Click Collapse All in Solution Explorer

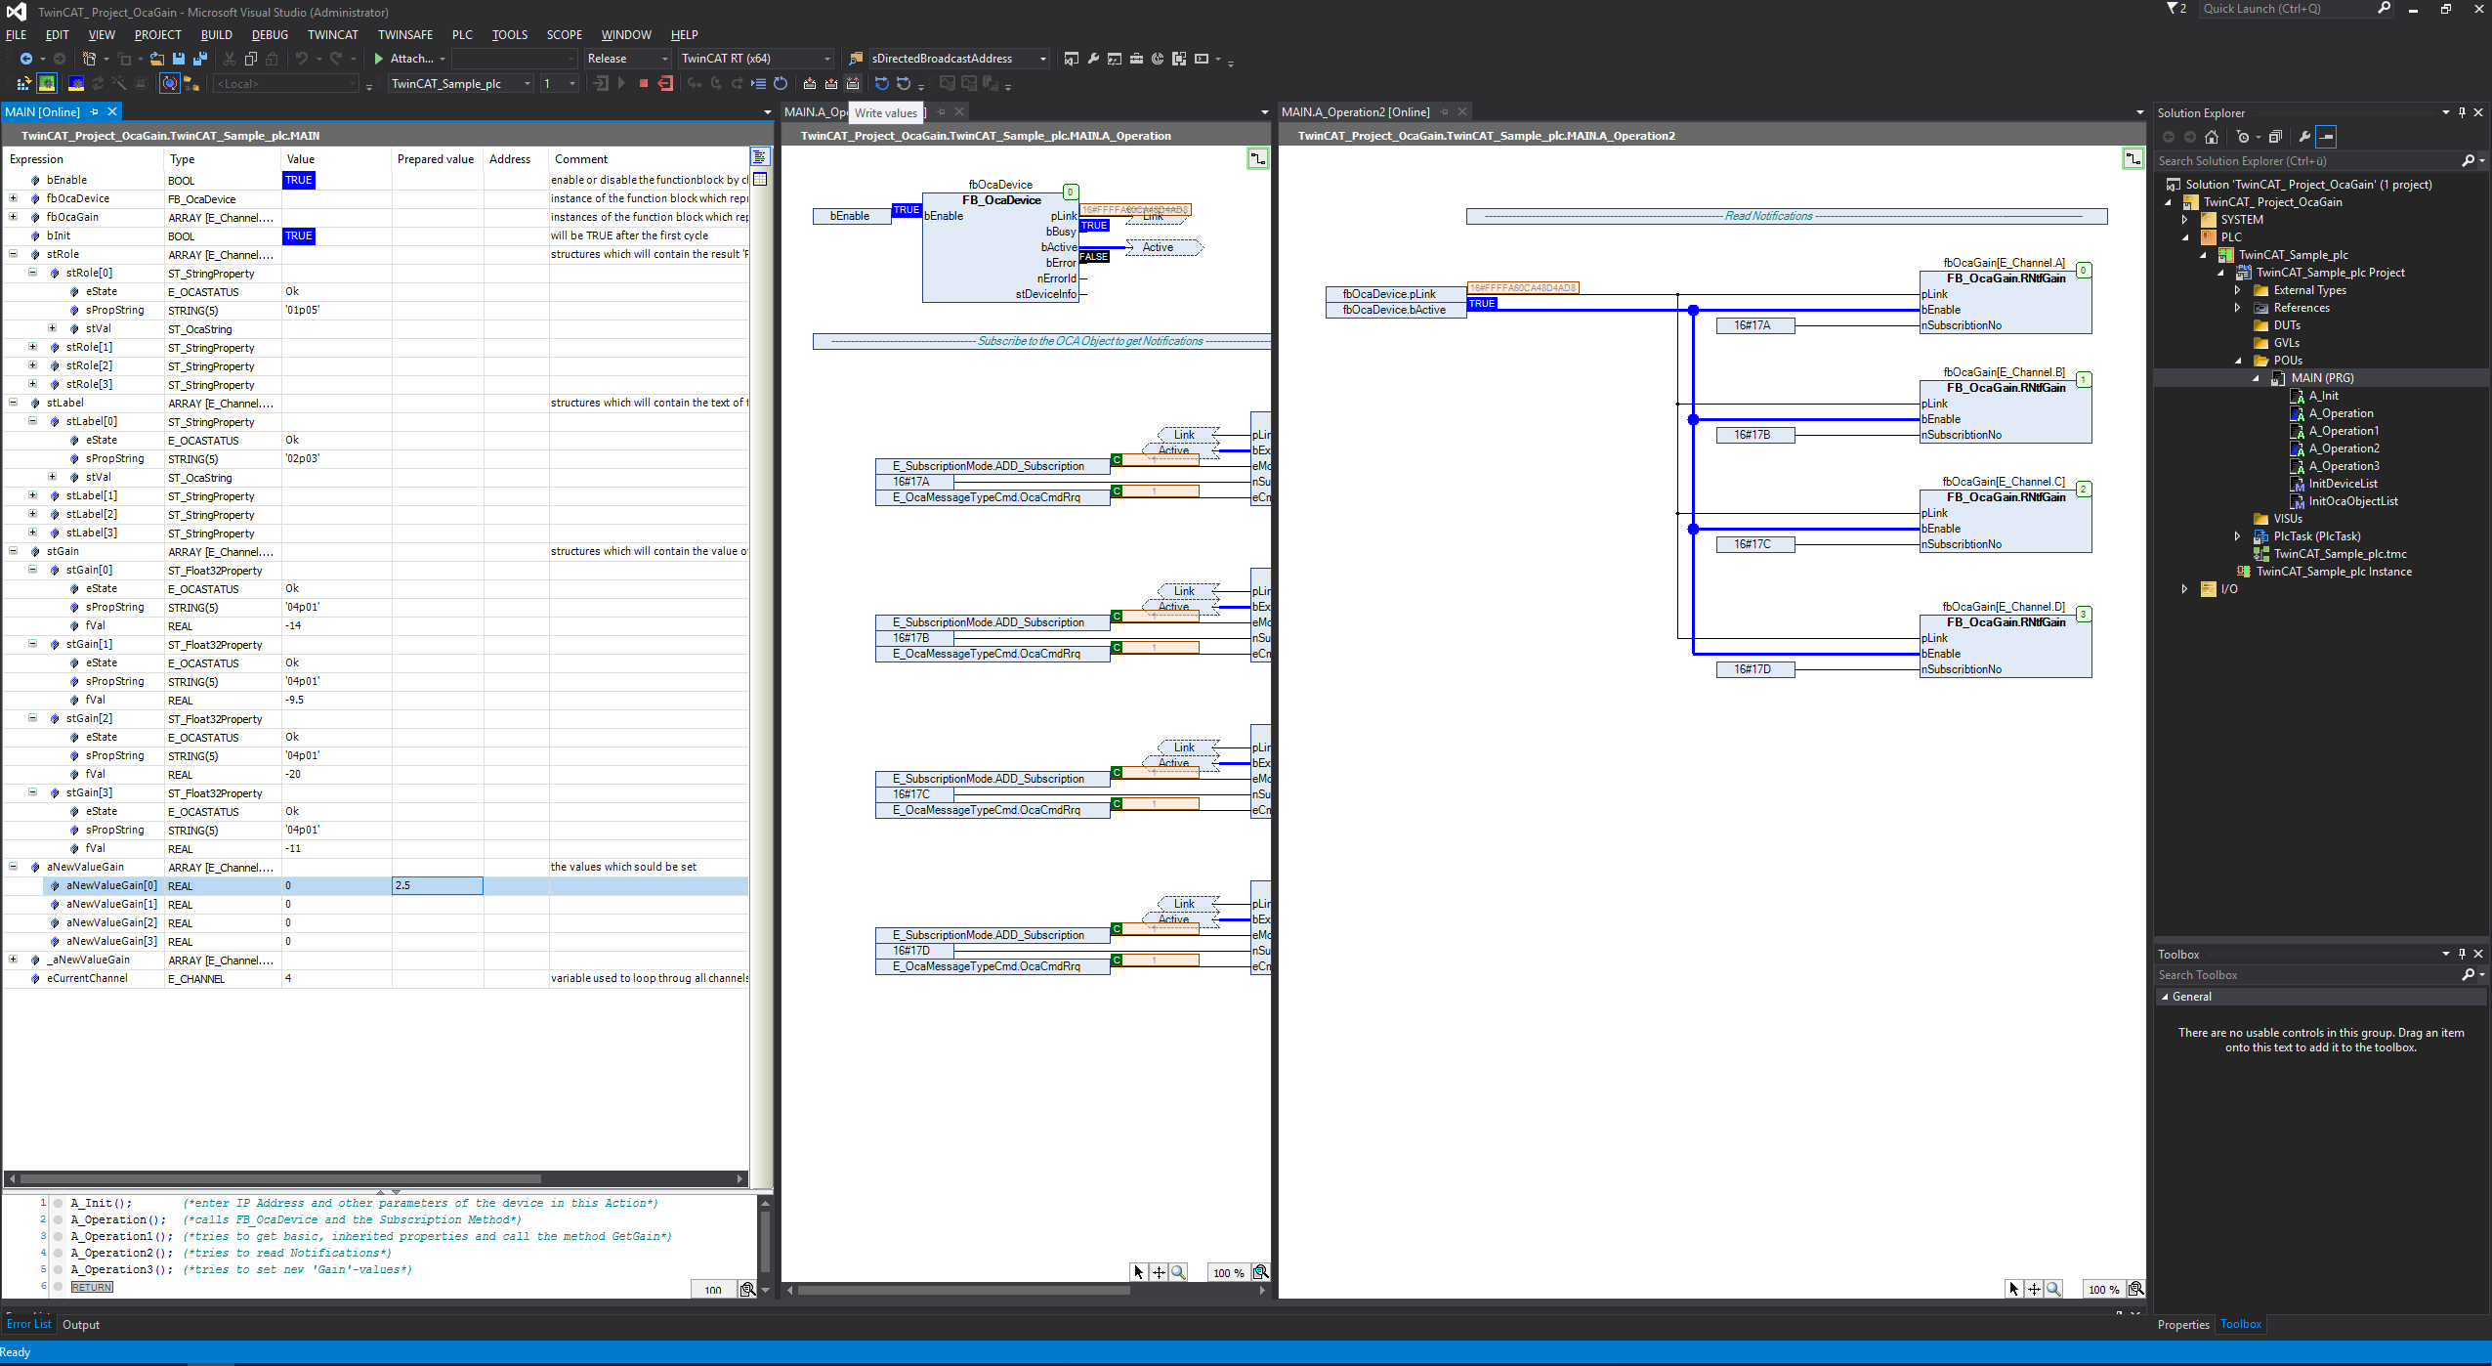pyautogui.click(x=2275, y=137)
